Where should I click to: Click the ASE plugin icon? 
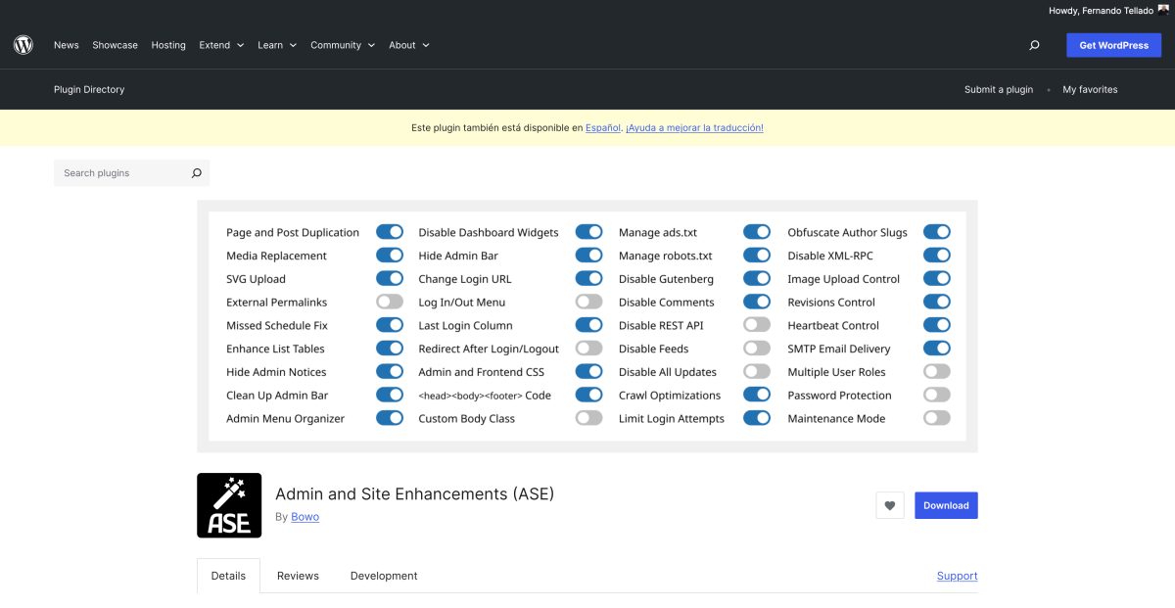coord(228,505)
